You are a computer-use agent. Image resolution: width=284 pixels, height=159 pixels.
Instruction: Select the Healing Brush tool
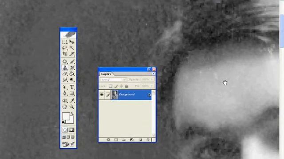point(65,62)
